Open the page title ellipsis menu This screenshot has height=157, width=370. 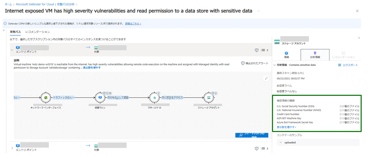click(259, 11)
